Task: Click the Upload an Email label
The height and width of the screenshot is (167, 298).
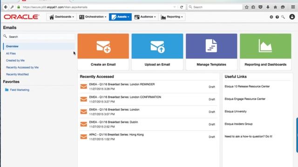Action: [157, 64]
